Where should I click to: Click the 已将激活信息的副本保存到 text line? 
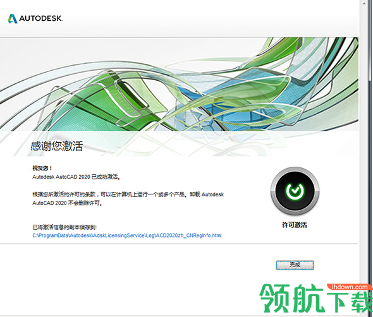tap(64, 227)
